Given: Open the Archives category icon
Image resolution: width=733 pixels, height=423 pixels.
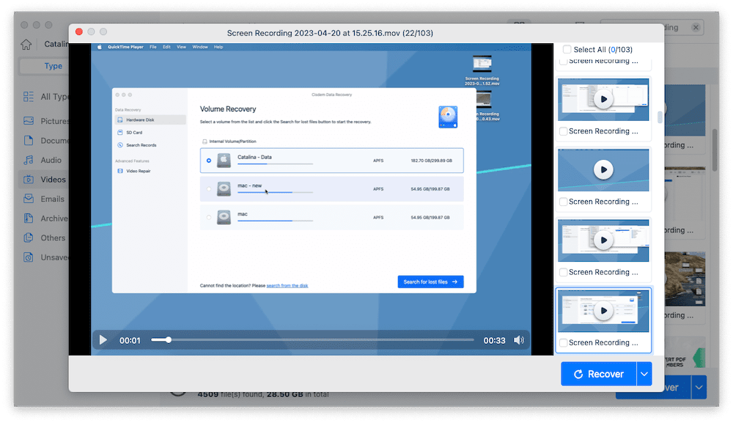Looking at the screenshot, I should 29,218.
